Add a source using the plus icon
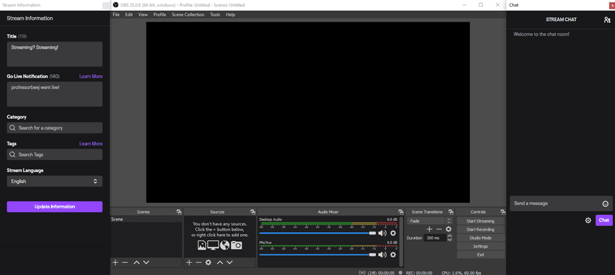This screenshot has width=615, height=275. 189,262
